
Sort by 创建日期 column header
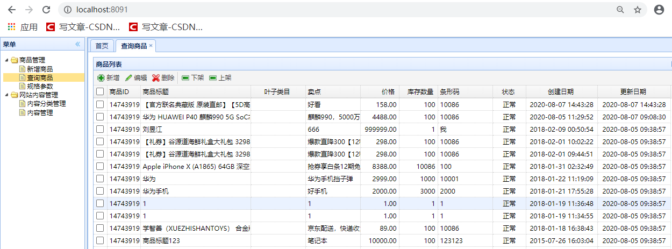click(561, 92)
